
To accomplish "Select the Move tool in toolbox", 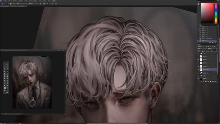I will point(7,64).
